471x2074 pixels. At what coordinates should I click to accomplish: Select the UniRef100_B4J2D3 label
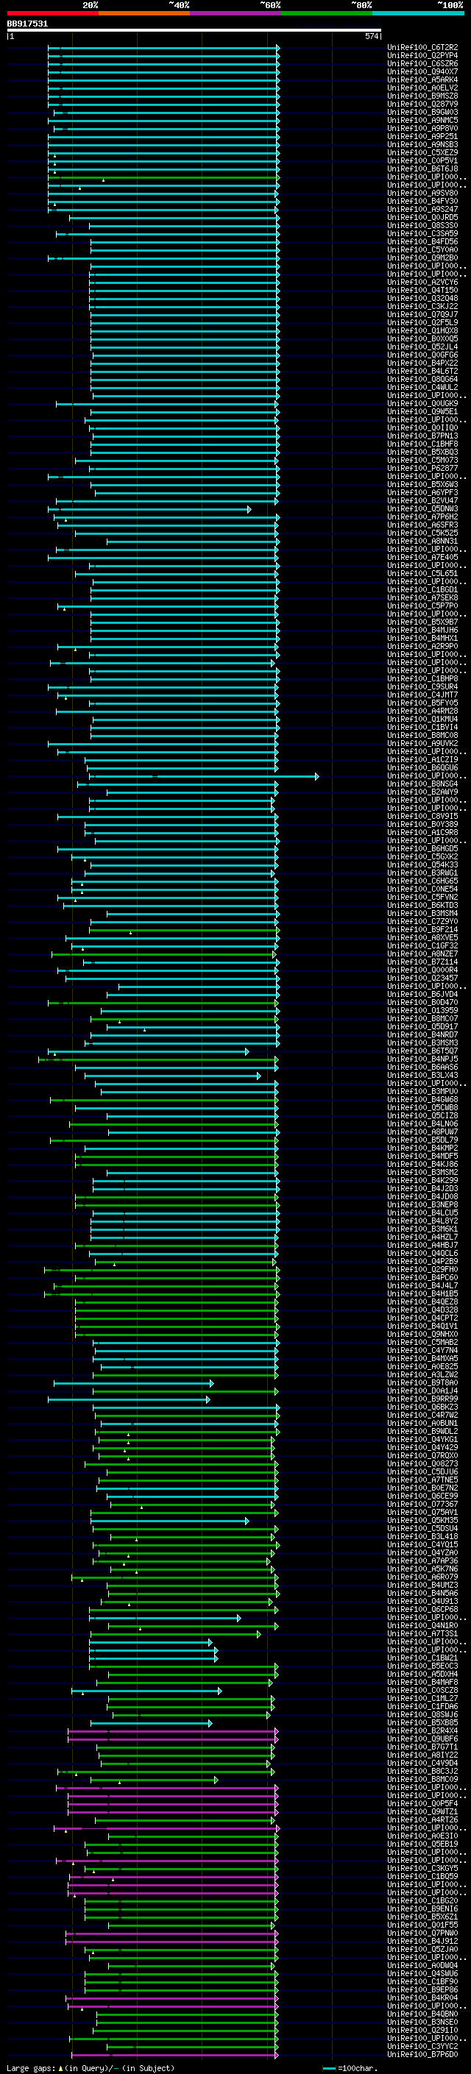422,1188
